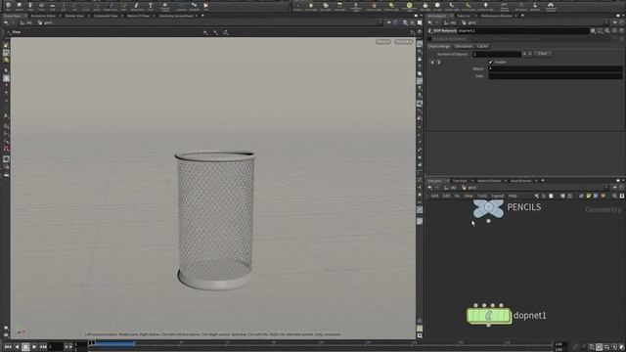This screenshot has width=626, height=352.
Task: Open the View menu in viewport header
Action: click(x=17, y=32)
